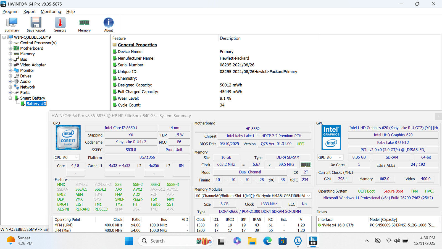This screenshot has height=249, width=442.
Task: Open the CPU #0 selector dropdown
Action: pyautogui.click(x=67, y=157)
